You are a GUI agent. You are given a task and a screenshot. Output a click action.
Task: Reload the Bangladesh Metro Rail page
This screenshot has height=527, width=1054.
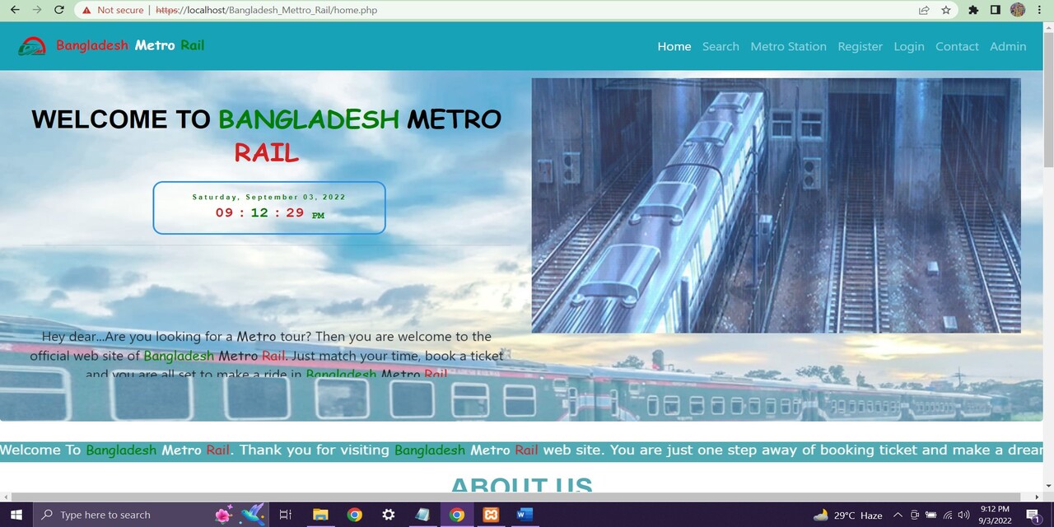[x=58, y=10]
